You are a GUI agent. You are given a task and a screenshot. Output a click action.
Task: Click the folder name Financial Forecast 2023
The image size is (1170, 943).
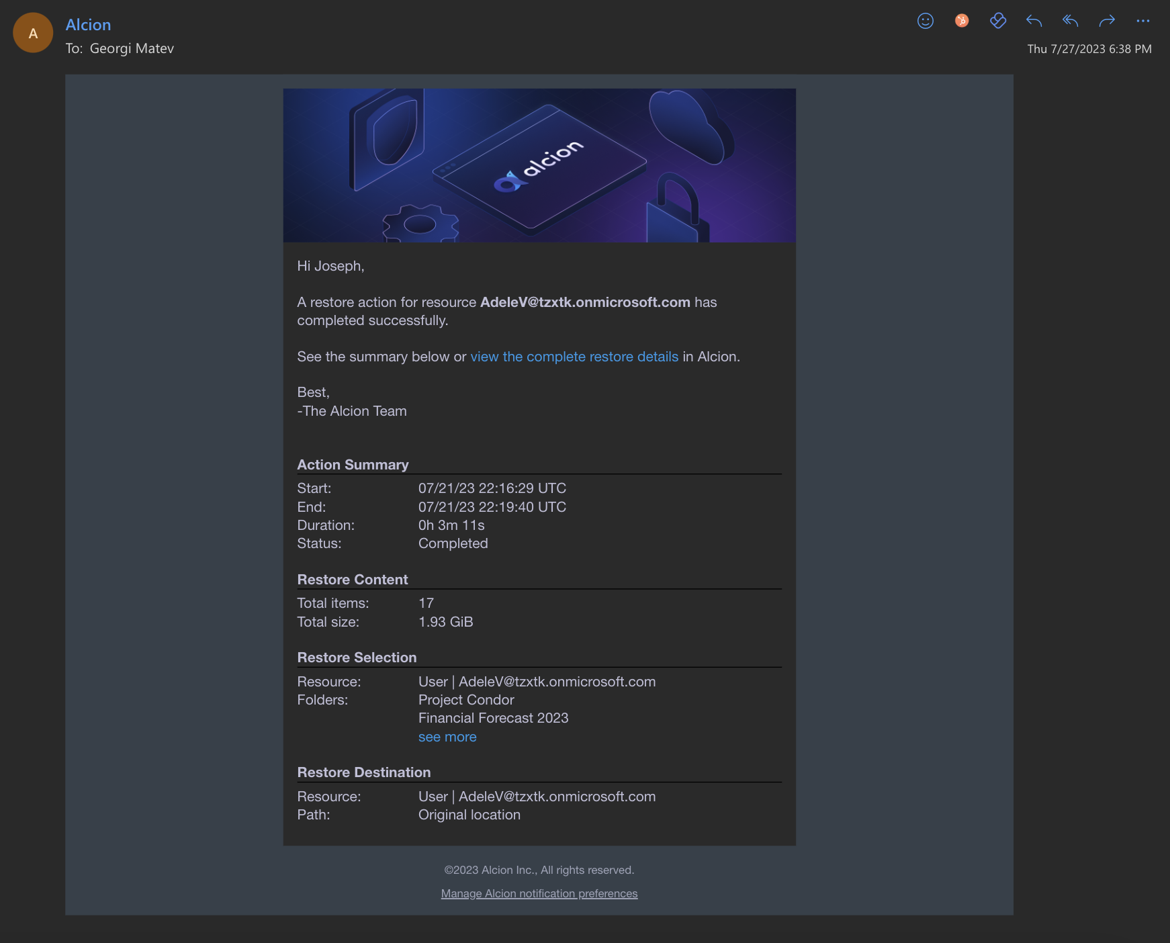[x=494, y=718]
